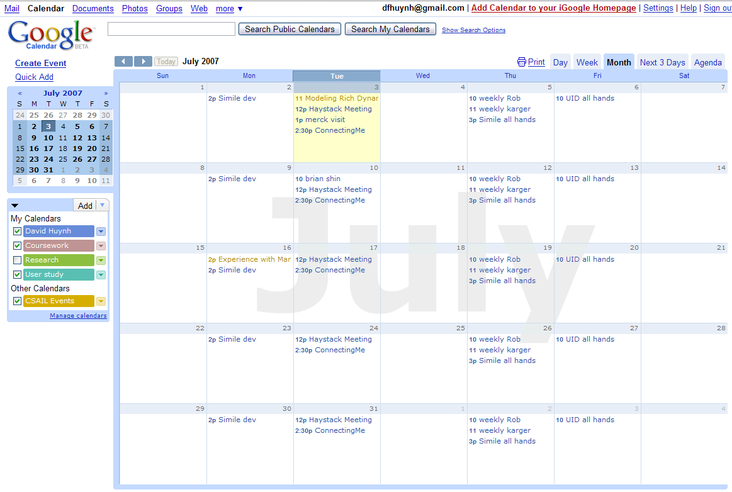Image resolution: width=732 pixels, height=492 pixels.
Task: Go to previous month in mini calendar
Action: 20,93
